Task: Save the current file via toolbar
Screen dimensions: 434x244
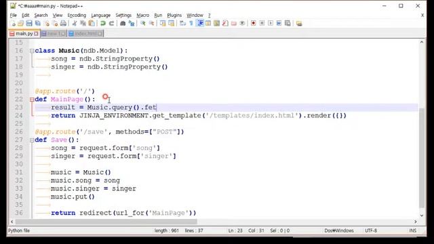Action: tap(29, 24)
